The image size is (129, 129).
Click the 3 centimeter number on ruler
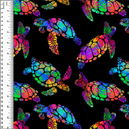click(2, 13)
